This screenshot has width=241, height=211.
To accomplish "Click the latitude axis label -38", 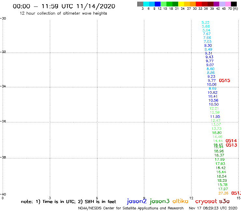I will 3,157.
